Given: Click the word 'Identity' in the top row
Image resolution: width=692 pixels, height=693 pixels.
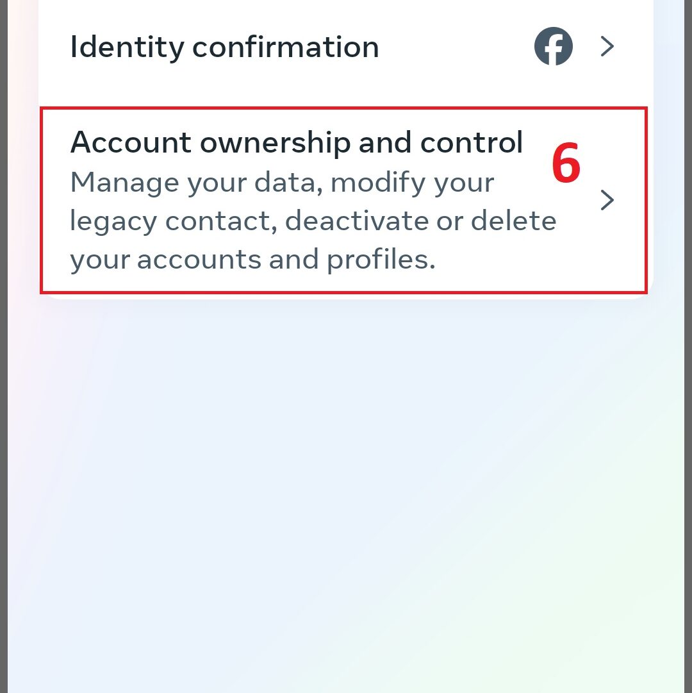Looking at the screenshot, I should click(127, 47).
